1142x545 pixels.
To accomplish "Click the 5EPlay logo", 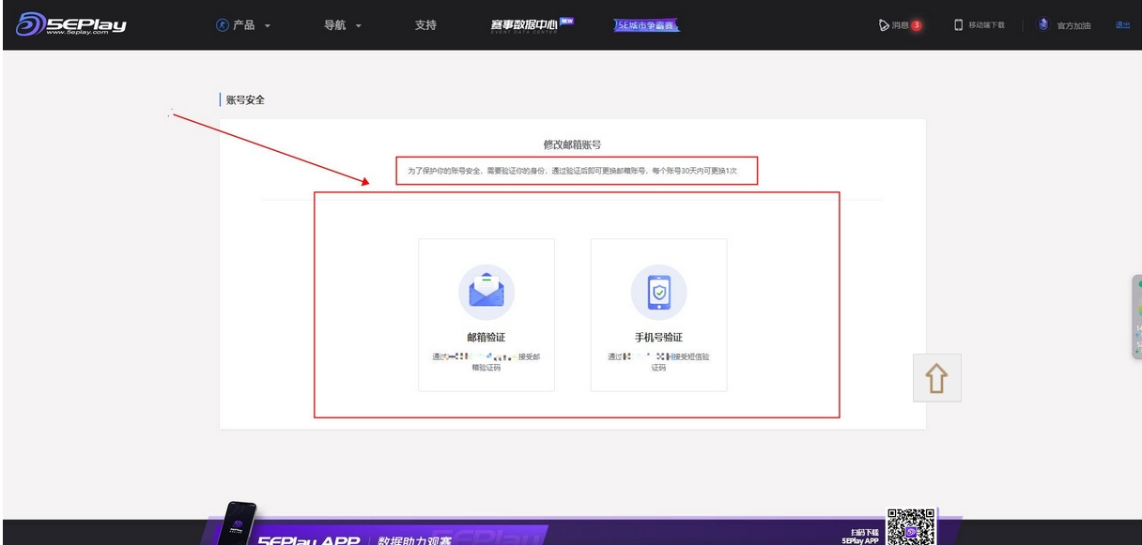I will click(70, 24).
